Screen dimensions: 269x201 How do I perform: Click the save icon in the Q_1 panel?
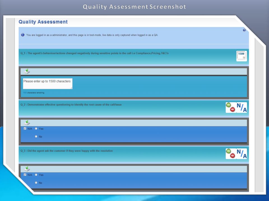tap(27, 71)
